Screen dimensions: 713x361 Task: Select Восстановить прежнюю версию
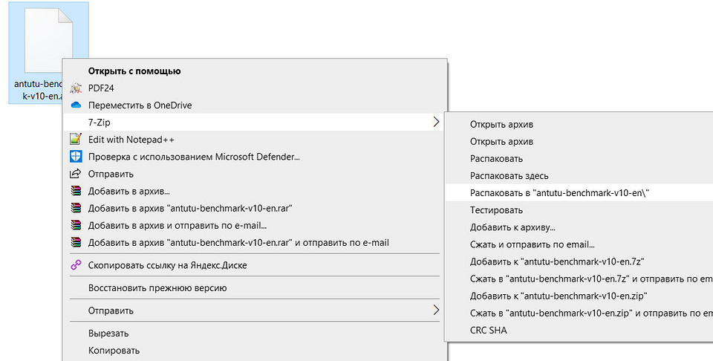157,287
